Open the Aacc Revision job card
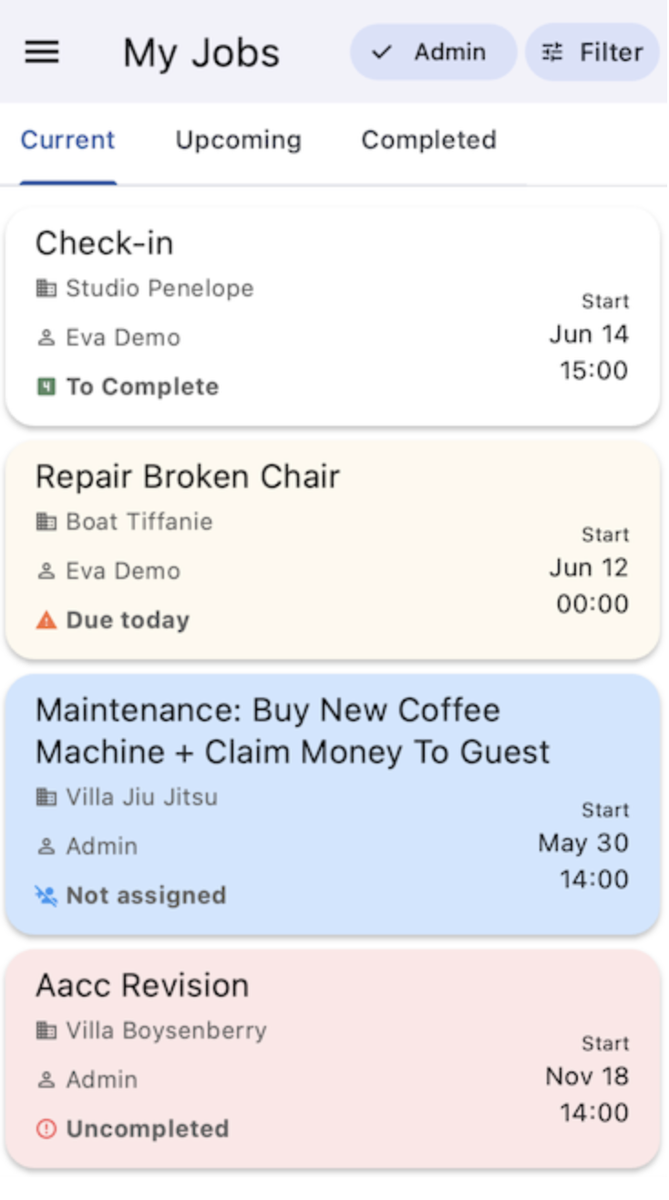 tap(332, 987)
